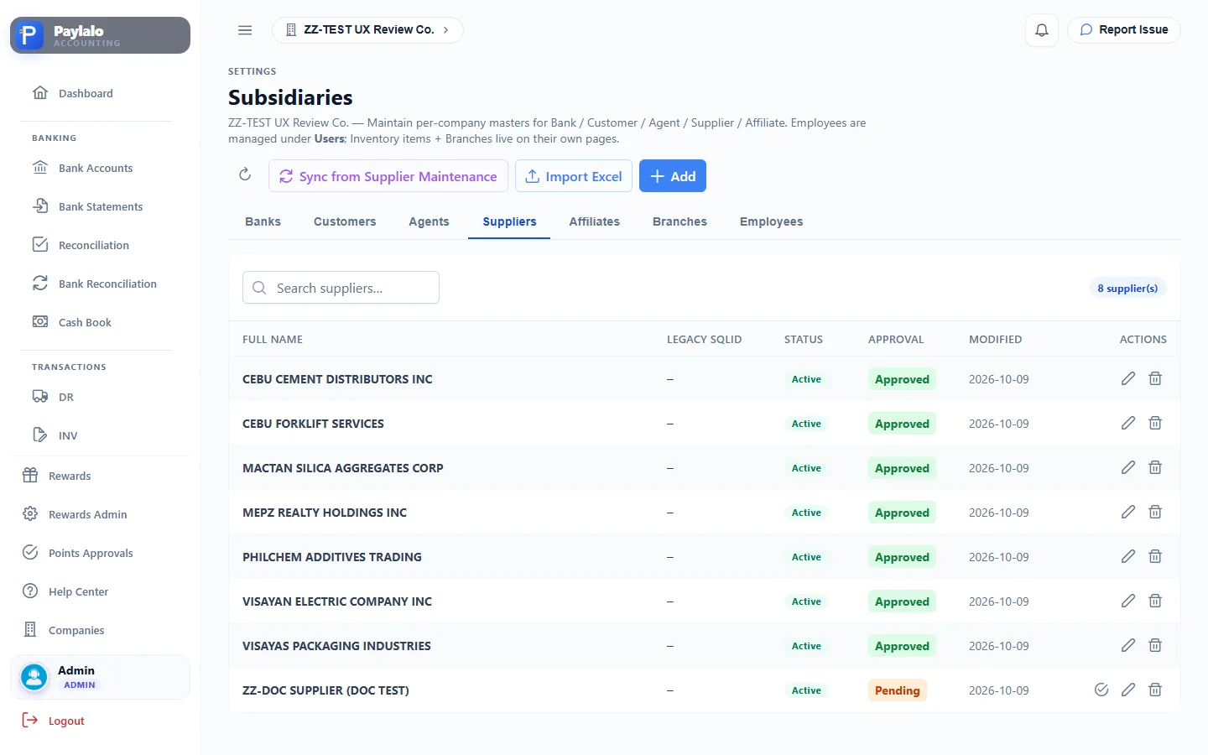Viewport: 1208px width, 755px height.
Task: Click Sync from Supplier Maintenance button
Action: [x=388, y=176]
